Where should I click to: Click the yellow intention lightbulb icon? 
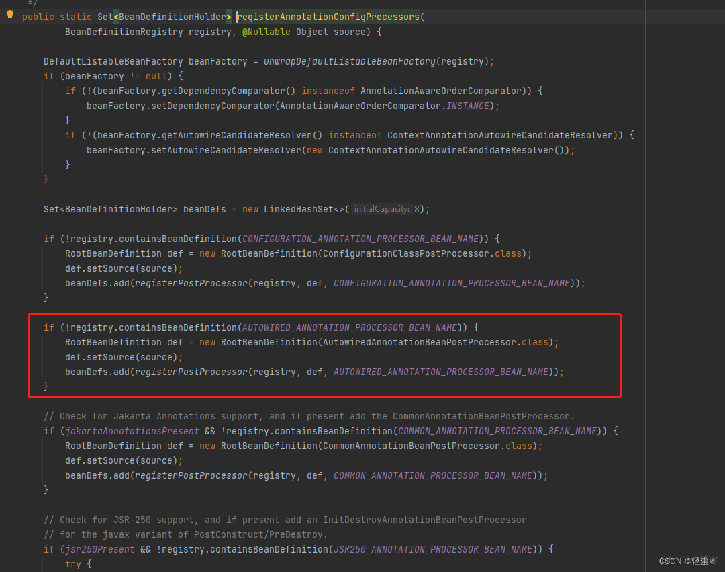9,15
